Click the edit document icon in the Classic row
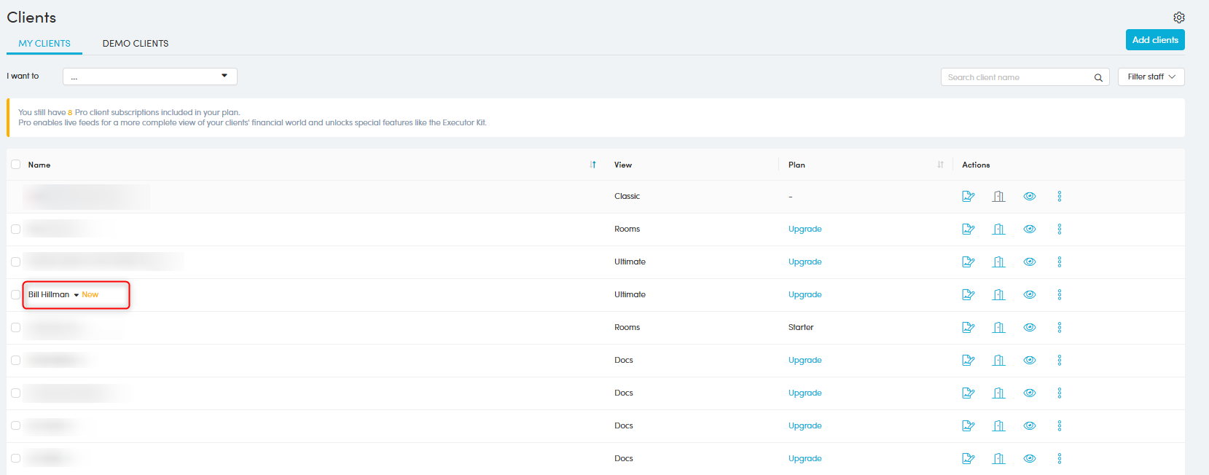1209x475 pixels. pos(968,196)
